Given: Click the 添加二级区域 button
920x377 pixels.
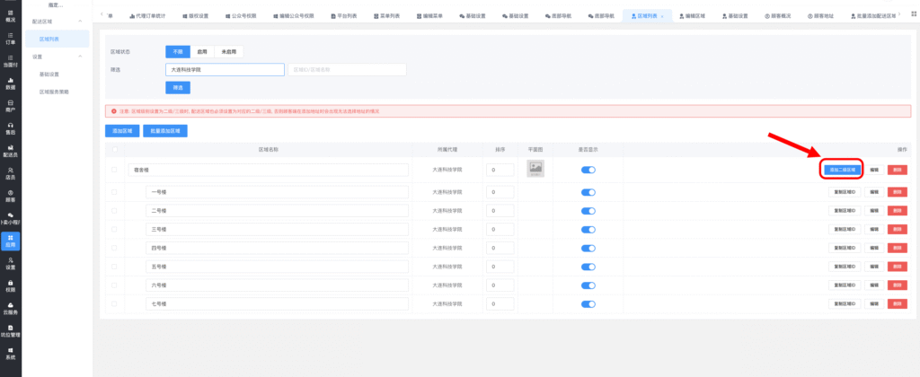Looking at the screenshot, I should [842, 169].
